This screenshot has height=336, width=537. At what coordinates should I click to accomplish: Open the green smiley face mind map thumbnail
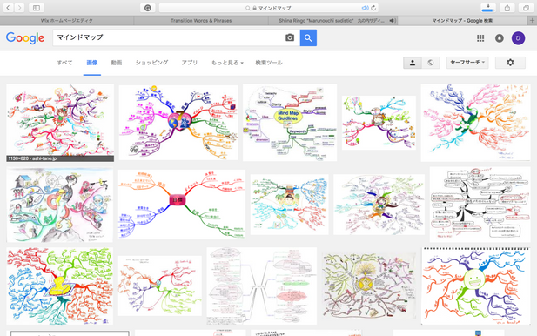476,286
